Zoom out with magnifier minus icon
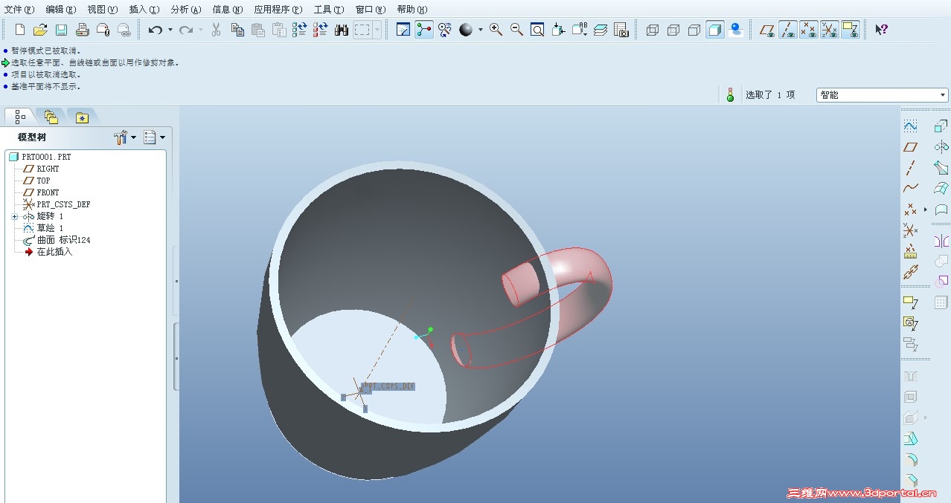The width and height of the screenshot is (951, 503). (x=516, y=30)
